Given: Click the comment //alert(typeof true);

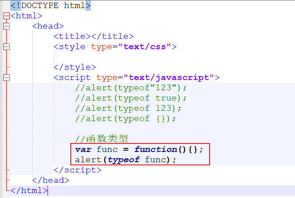Looking at the screenshot, I should [131, 98].
